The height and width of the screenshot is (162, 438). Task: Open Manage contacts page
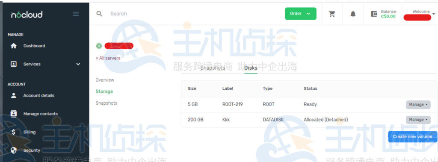(x=41, y=114)
